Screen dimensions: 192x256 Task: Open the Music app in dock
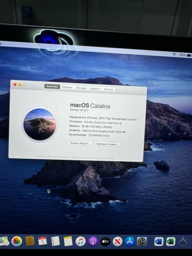[80, 241]
